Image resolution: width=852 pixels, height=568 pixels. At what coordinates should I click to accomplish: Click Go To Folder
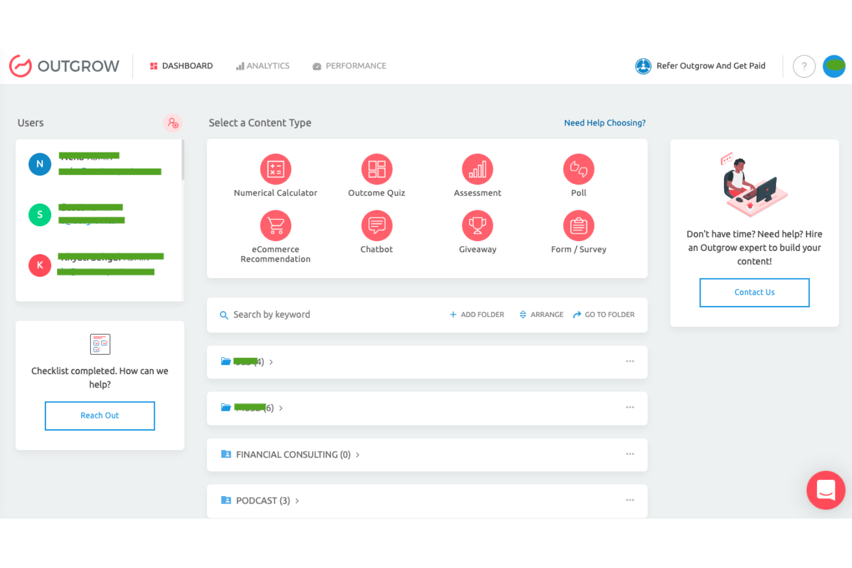[x=603, y=315]
